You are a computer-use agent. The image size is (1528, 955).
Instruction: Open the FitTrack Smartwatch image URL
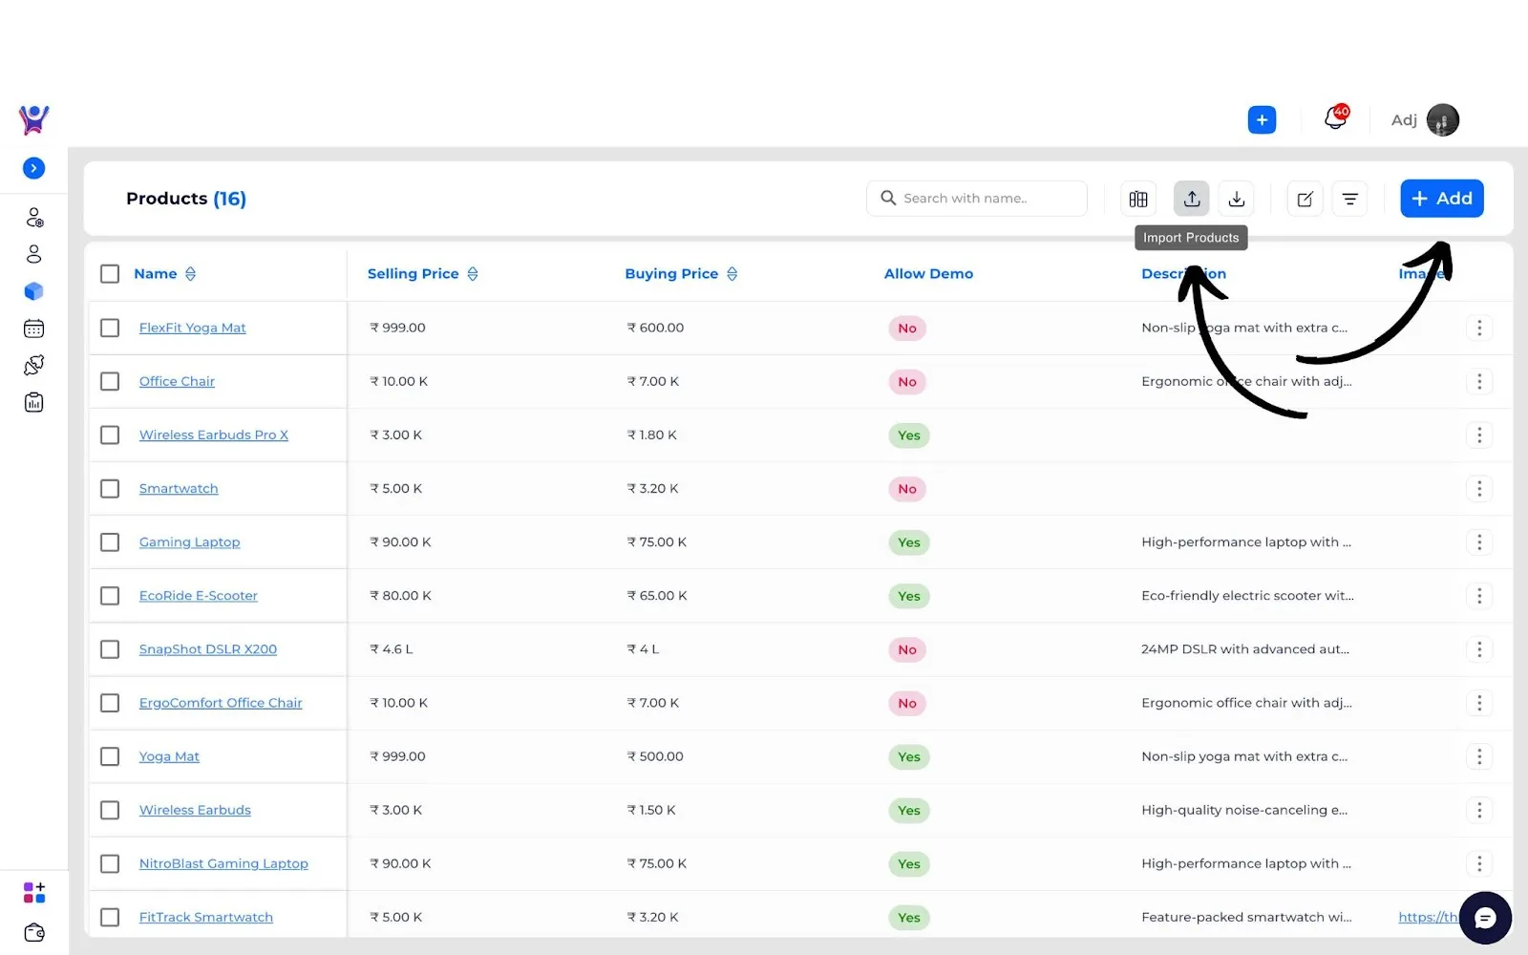coord(1429,917)
